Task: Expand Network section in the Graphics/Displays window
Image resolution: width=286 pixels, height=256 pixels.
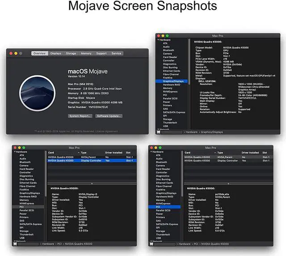Action: click(x=157, y=129)
